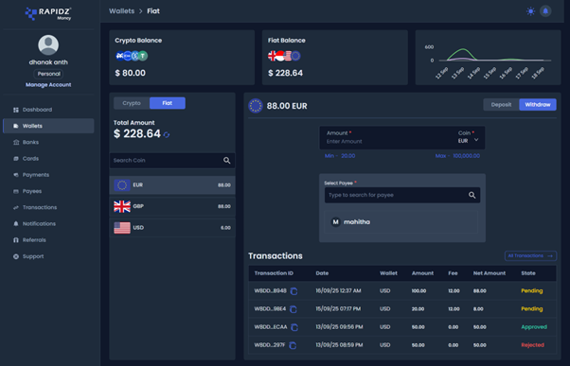
Task: Select payee mahitha
Action: (401, 222)
